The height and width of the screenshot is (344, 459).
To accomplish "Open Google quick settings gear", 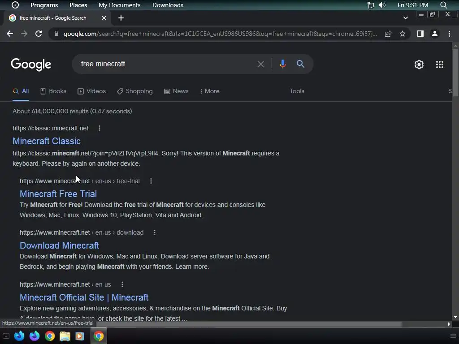I will (x=419, y=64).
